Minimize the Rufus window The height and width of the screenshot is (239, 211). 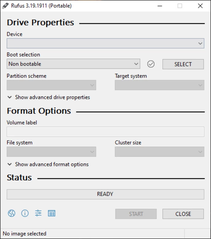(160, 6)
